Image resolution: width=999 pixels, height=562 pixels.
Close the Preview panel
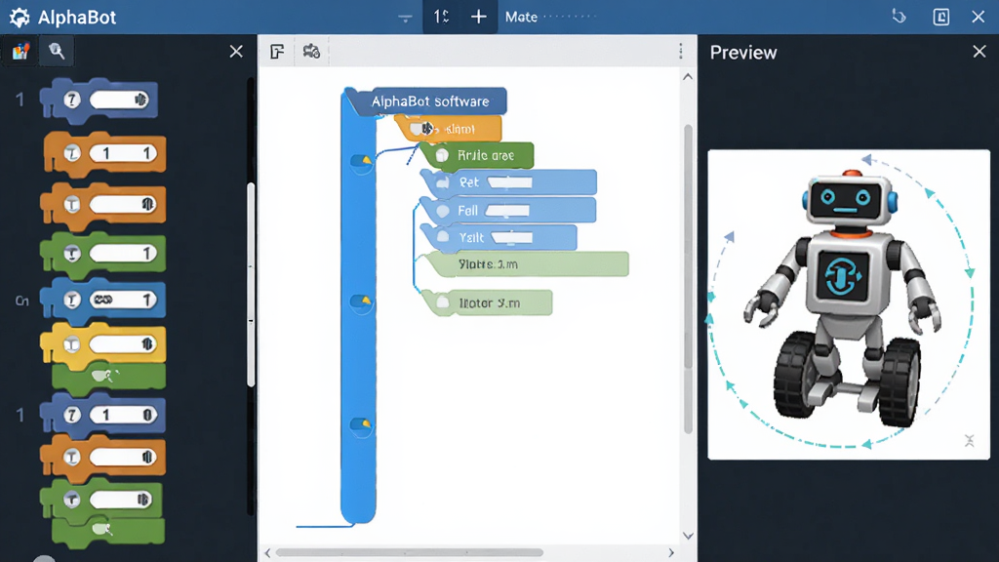point(979,52)
